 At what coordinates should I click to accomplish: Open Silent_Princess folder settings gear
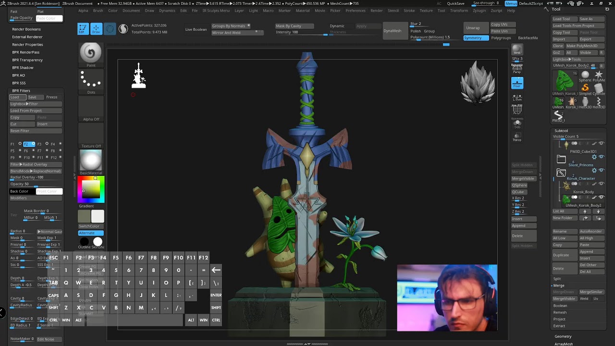594,157
